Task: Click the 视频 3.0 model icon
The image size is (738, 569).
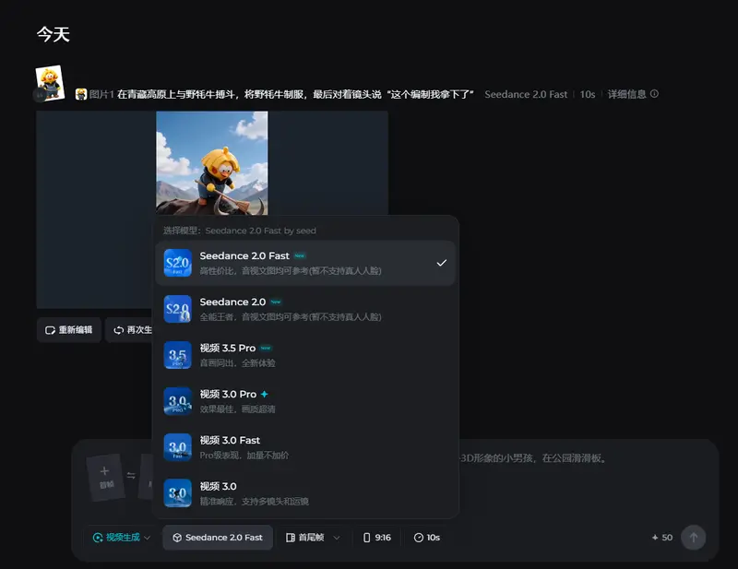Action: 177,493
